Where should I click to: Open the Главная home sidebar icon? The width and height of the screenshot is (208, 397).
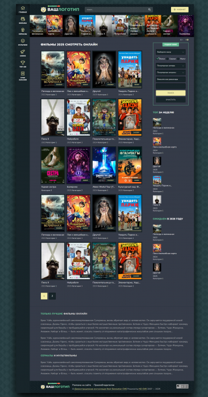coord(23,8)
